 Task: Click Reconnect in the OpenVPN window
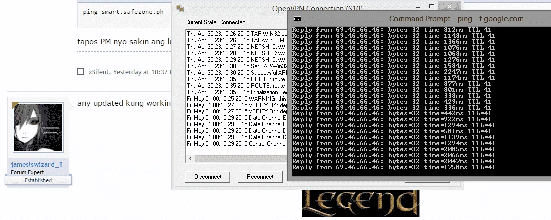(260, 177)
